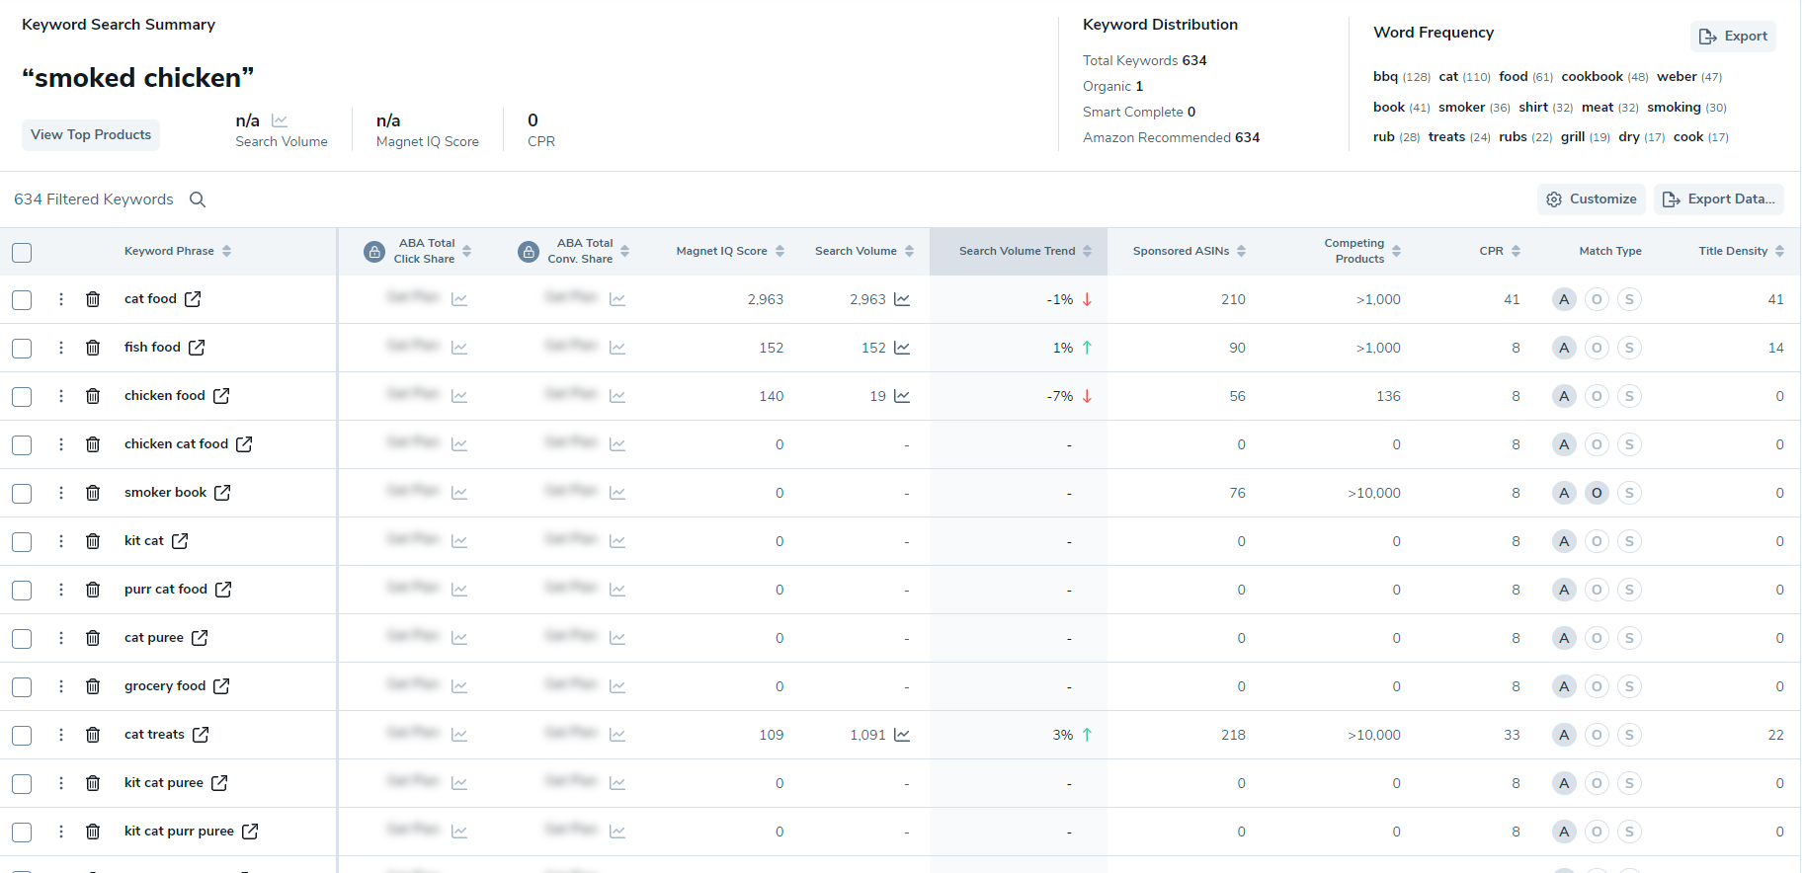Screen dimensions: 1805x873
Task: Click the 'bbq' word frequency term
Action: (1385, 77)
